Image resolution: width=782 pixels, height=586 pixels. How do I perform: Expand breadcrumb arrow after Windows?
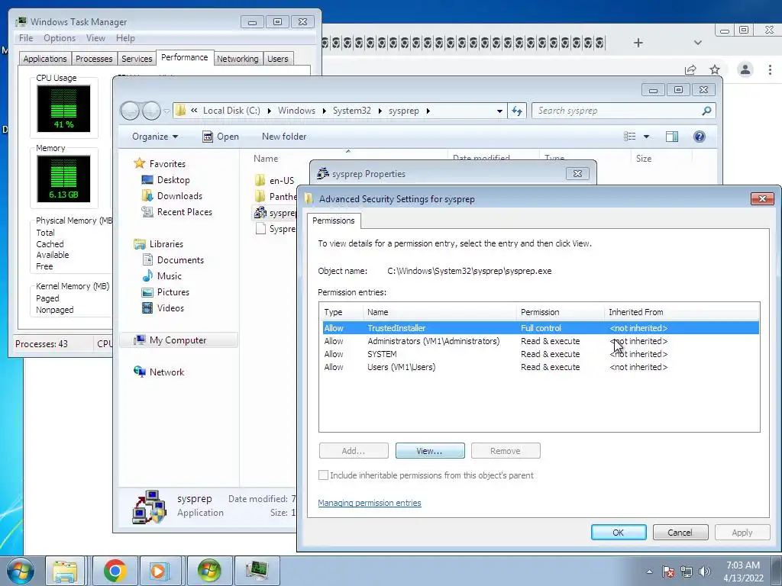[x=324, y=111]
